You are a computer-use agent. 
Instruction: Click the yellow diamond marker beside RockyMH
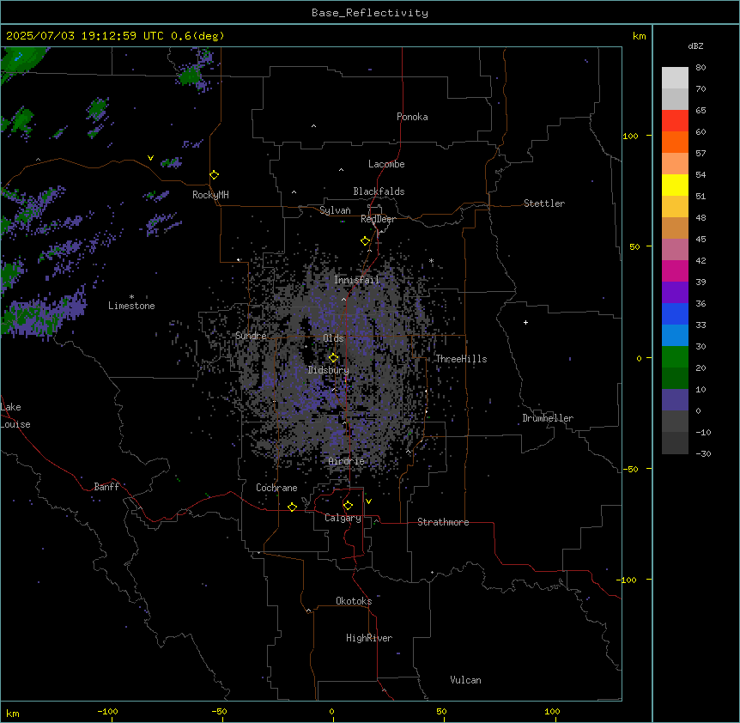(x=215, y=175)
